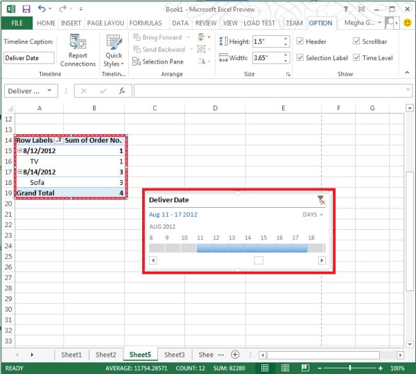The image size is (416, 374).
Task: Open the DAYS time level dropdown
Action: 313,215
